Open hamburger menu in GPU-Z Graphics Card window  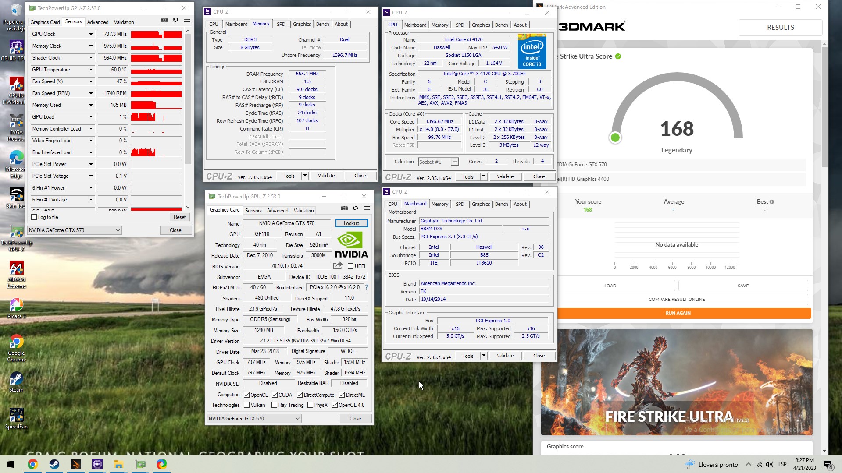tap(367, 208)
